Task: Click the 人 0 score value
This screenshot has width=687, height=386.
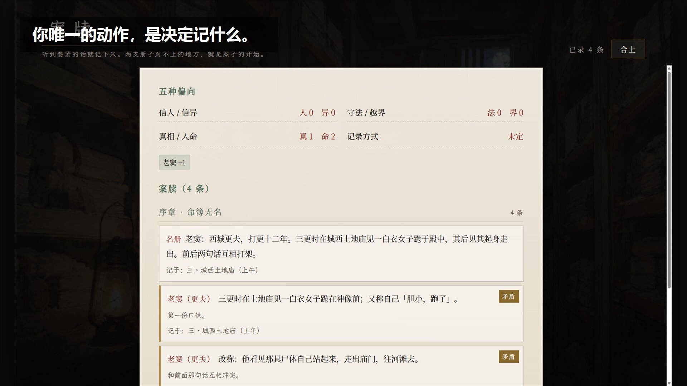Action: [306, 113]
